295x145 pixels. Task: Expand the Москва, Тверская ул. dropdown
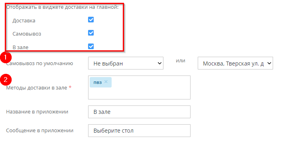pos(235,63)
